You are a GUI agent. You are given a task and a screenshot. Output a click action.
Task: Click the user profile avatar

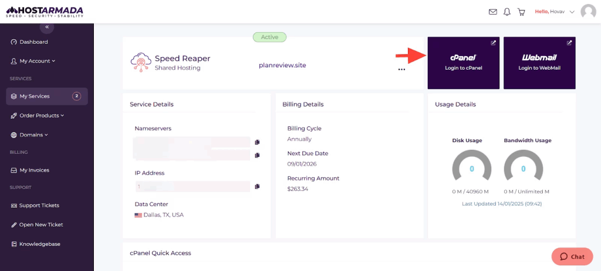[x=588, y=12]
